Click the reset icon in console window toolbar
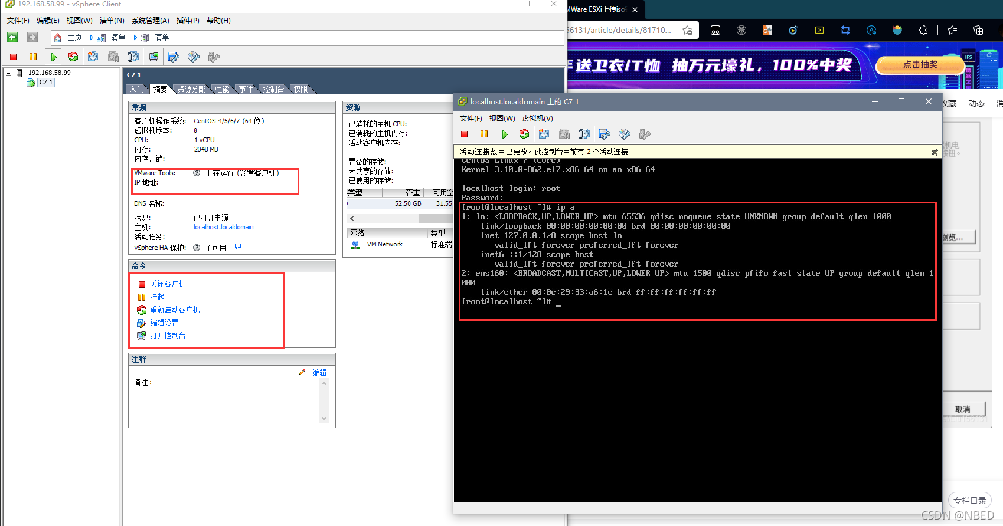The image size is (1003, 526). click(524, 134)
